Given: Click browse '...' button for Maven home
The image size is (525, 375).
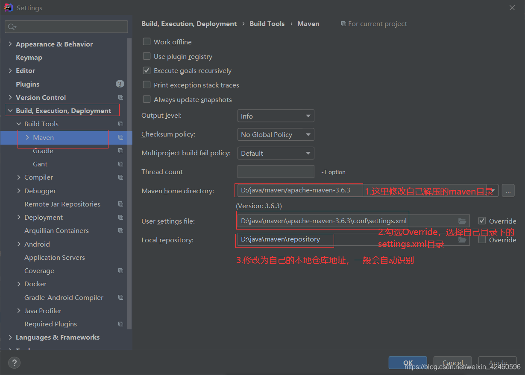Looking at the screenshot, I should (x=508, y=191).
